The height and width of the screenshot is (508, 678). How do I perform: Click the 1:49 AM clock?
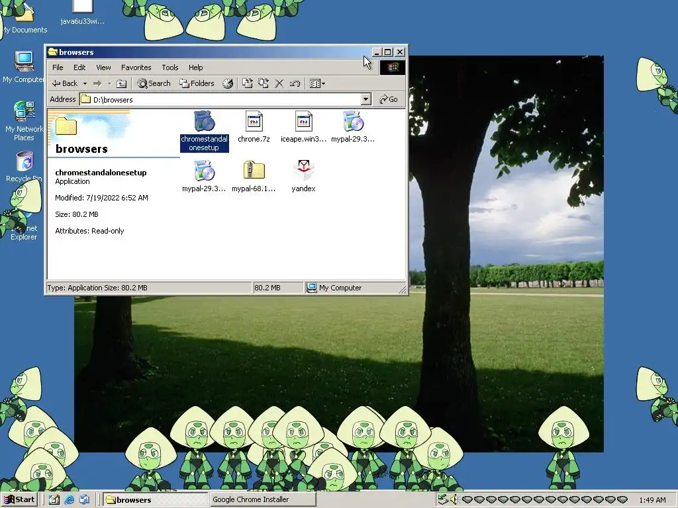point(652,500)
